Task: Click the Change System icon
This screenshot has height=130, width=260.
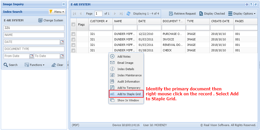Action: point(40,20)
